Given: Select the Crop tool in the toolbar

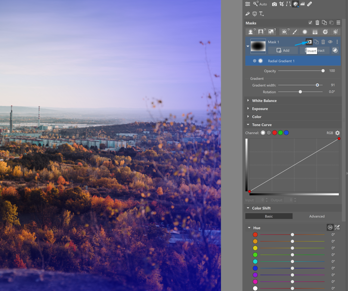Looking at the screenshot, I should [281, 4].
